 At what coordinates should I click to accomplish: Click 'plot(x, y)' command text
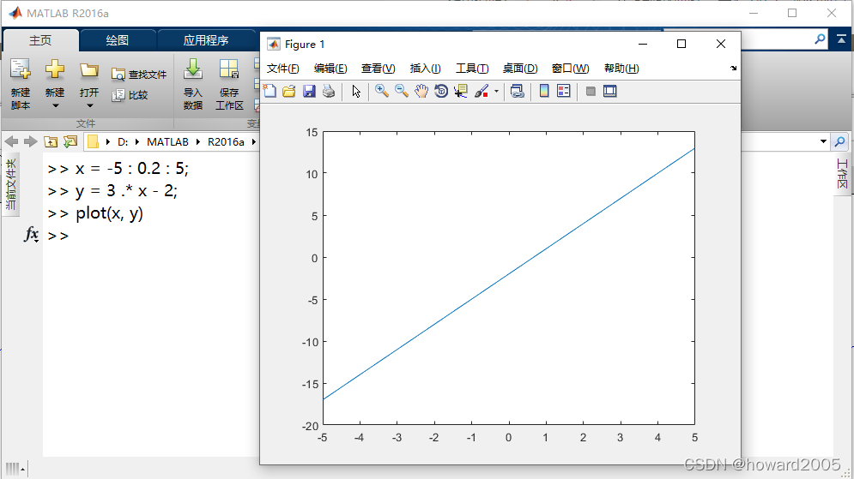point(110,213)
